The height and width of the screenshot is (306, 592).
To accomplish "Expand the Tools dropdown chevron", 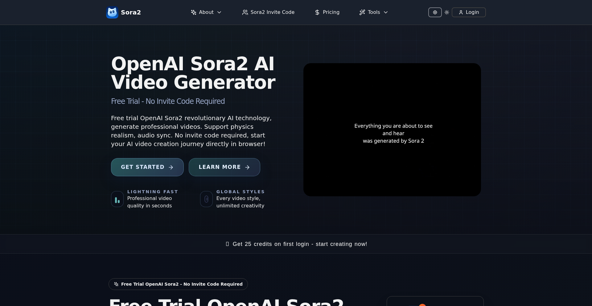I will pos(386,12).
